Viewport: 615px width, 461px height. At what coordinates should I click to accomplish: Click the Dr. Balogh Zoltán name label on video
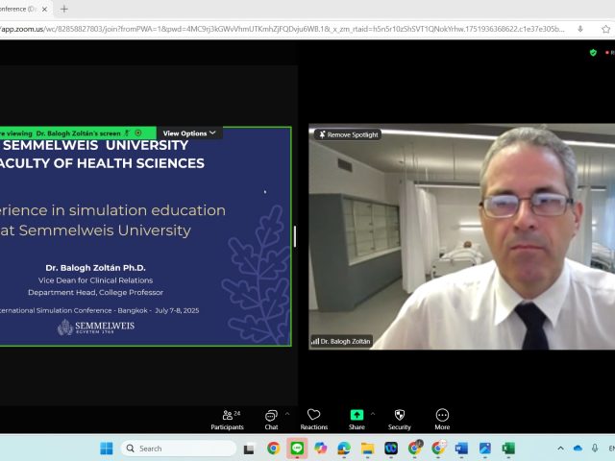341,342
